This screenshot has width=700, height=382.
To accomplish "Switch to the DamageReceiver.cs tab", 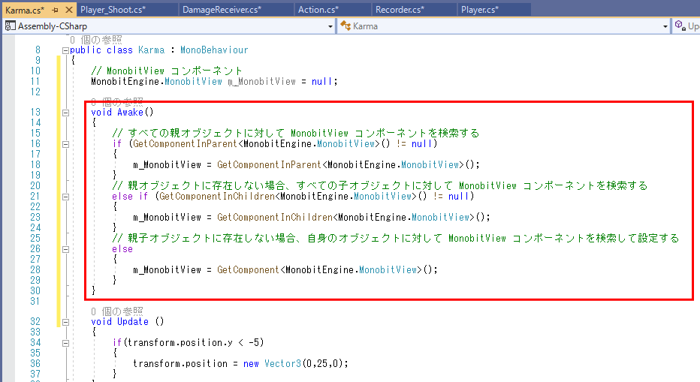I will (x=222, y=9).
